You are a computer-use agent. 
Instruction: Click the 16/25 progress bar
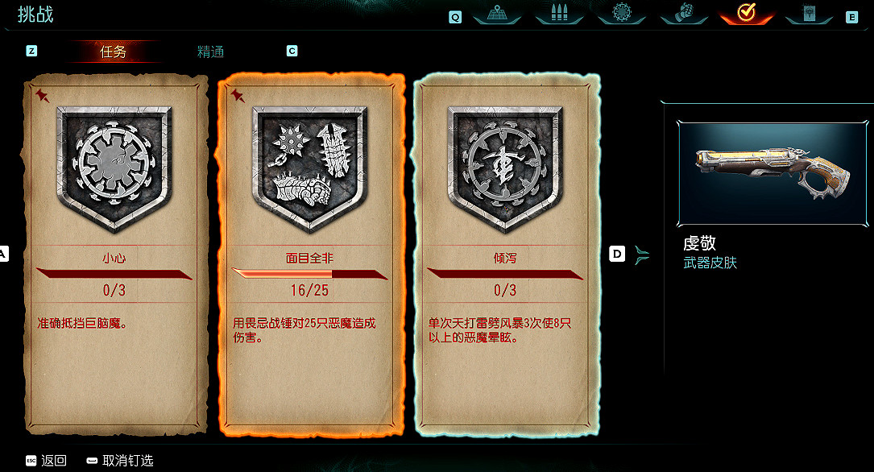pyautogui.click(x=309, y=274)
